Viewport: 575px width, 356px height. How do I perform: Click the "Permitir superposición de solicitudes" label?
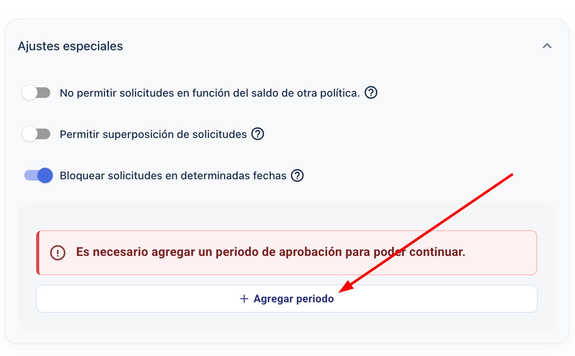tap(153, 135)
